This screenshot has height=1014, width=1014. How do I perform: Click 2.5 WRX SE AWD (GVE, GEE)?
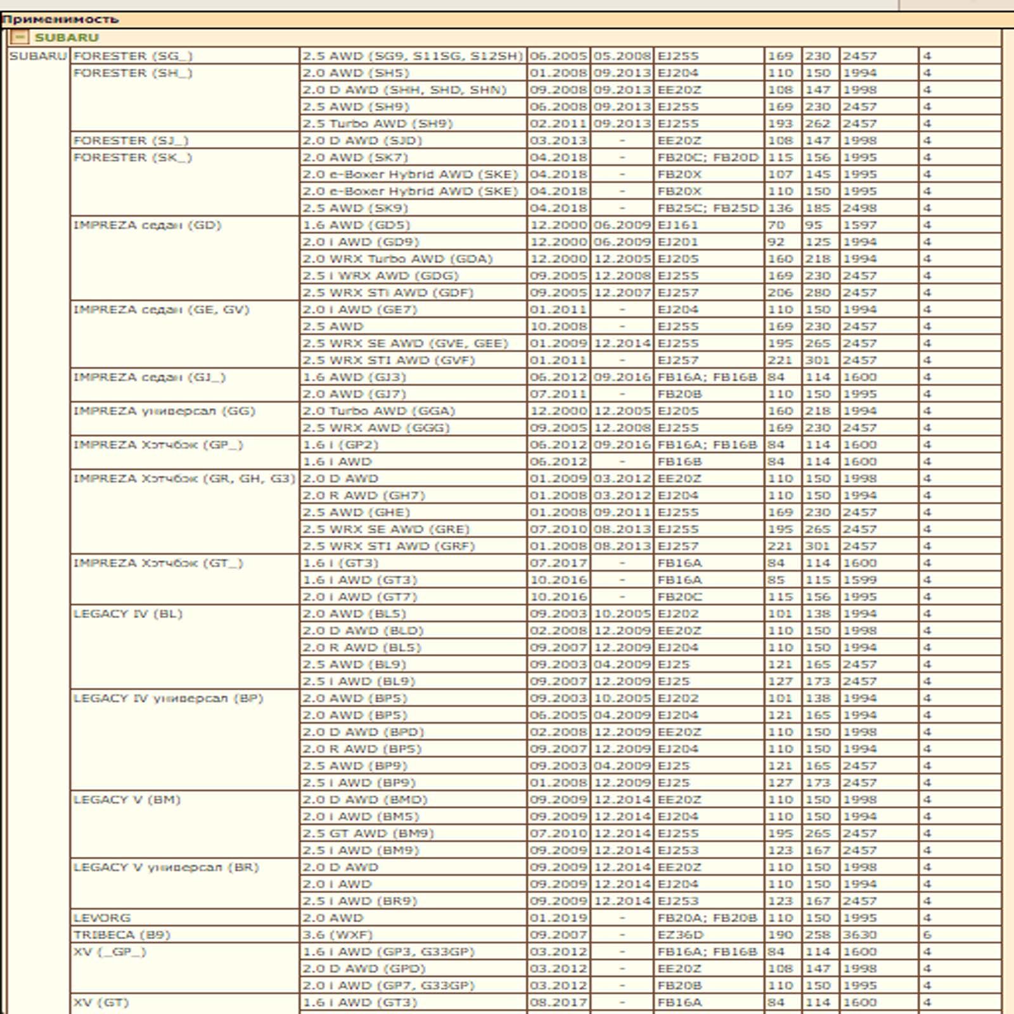405,343
